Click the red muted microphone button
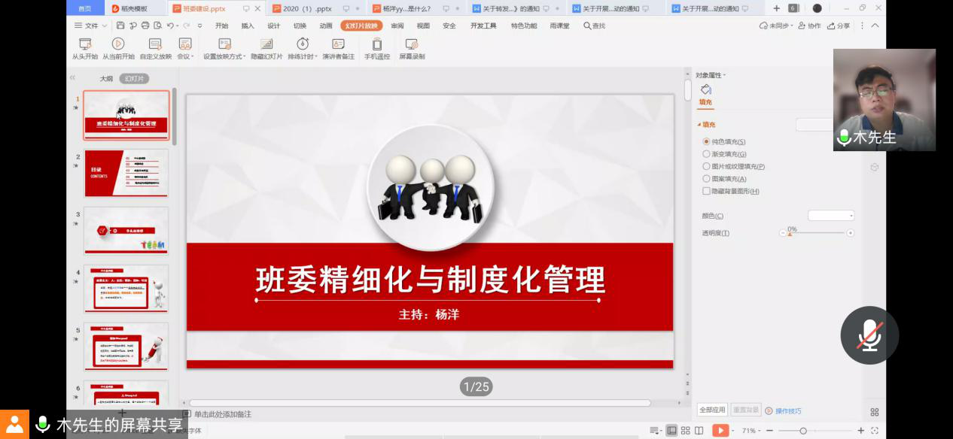Viewport: 953px width, 439px height. click(869, 335)
